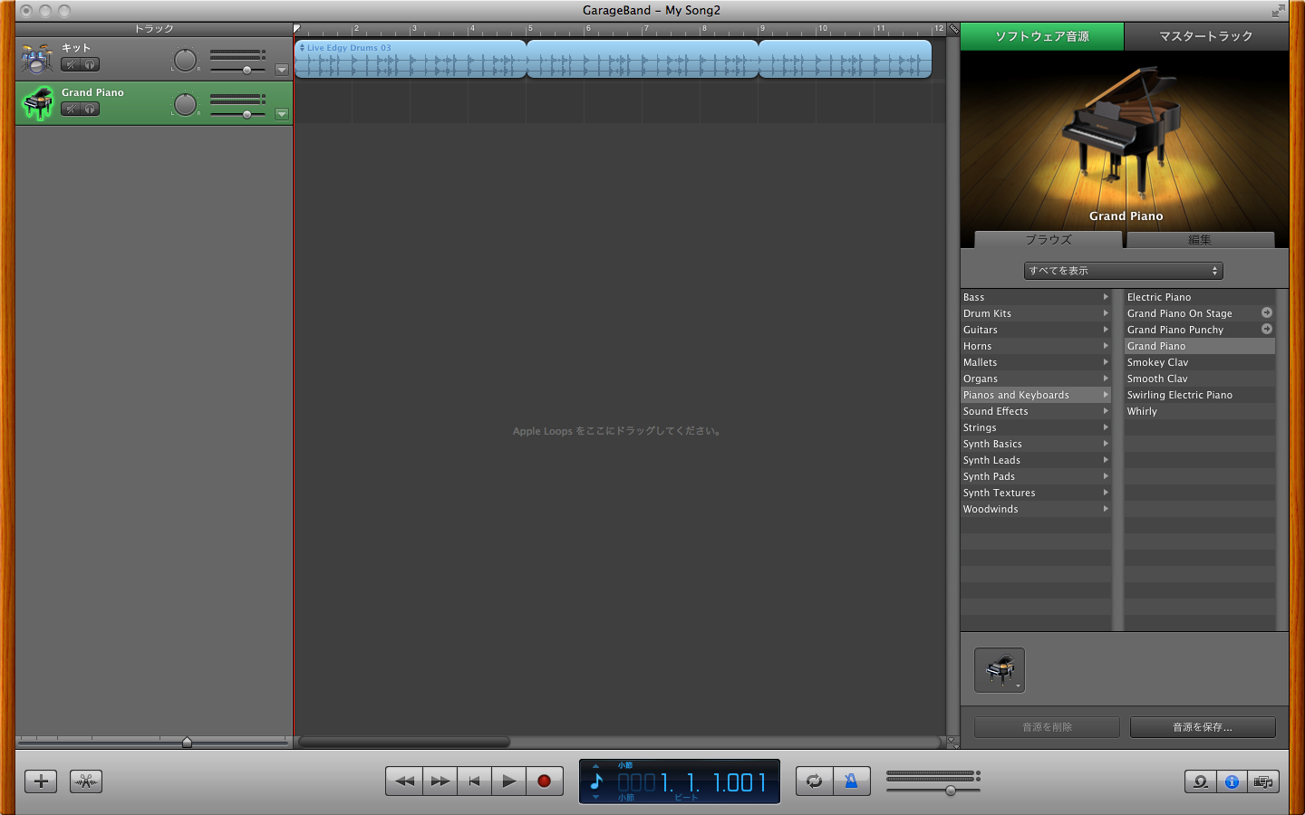Download Grand Piano Punchy via arrow icon
The width and height of the screenshot is (1305, 815).
tap(1267, 329)
